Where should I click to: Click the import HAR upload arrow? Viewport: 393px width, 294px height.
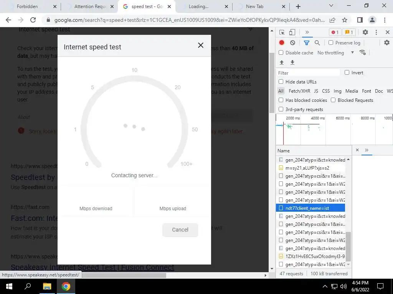[281, 62]
